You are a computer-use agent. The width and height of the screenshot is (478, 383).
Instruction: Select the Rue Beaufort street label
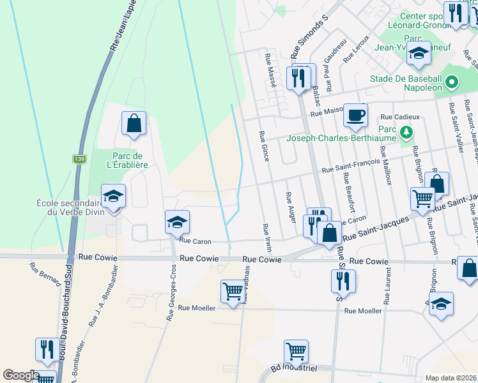350,192
